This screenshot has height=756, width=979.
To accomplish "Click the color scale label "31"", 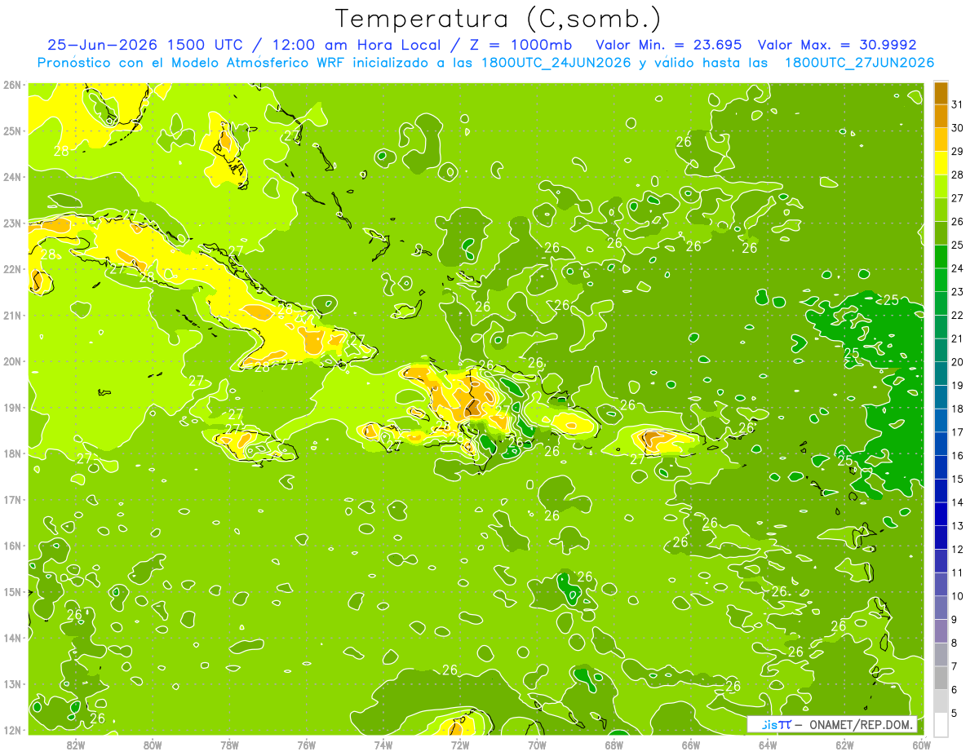I will 957,104.
